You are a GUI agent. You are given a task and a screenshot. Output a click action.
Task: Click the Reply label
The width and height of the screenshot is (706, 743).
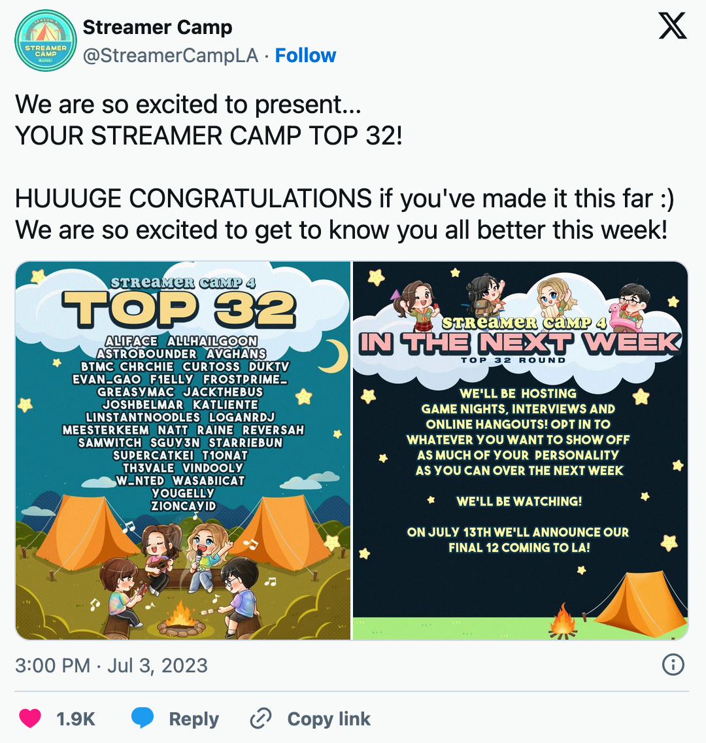(193, 719)
